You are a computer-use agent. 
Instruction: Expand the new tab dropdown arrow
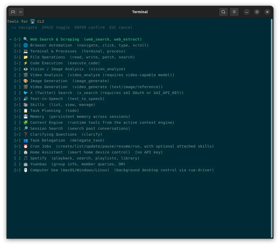tap(21, 12)
